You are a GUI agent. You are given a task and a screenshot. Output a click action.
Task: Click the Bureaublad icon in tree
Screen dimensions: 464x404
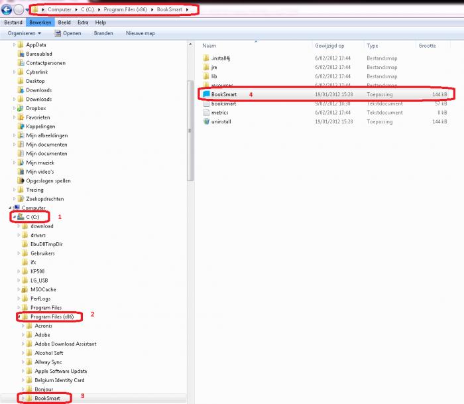pos(21,54)
